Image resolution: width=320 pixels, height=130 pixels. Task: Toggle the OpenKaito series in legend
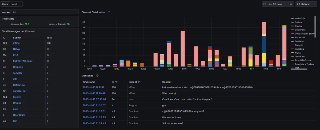coord(300,57)
